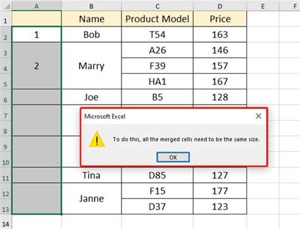The width and height of the screenshot is (300, 229).
Task: Select product model T54
Action: tap(157, 34)
